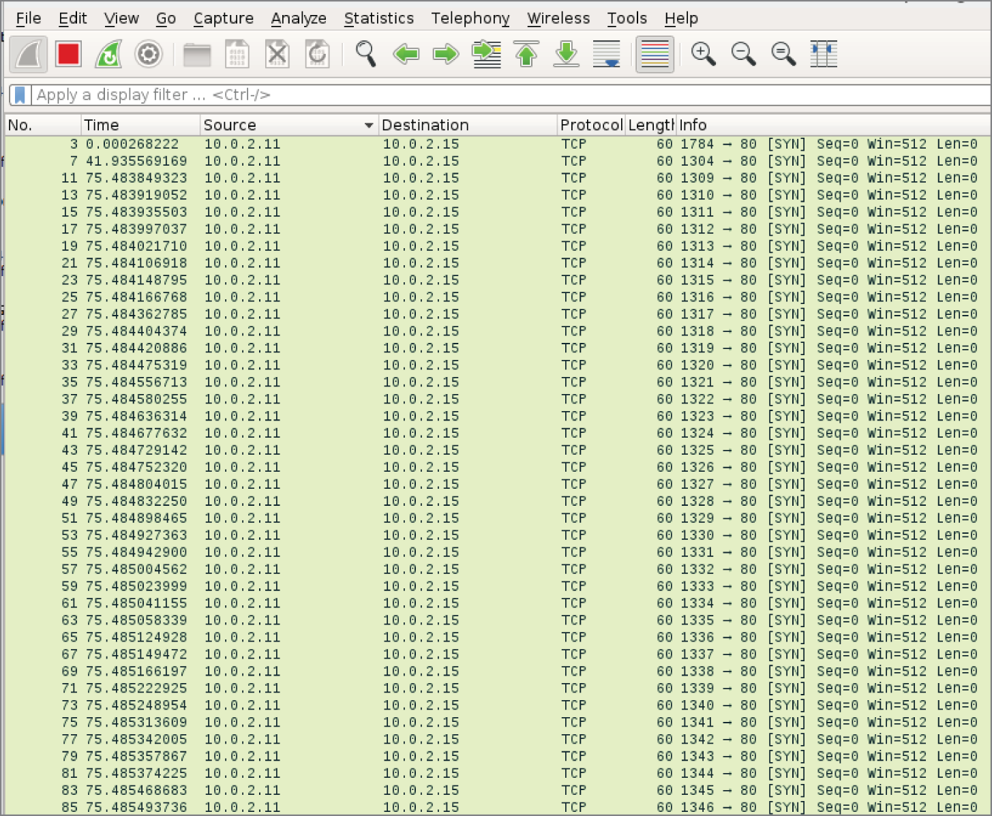
Task: Sort by the Protocol column header
Action: [x=591, y=125]
